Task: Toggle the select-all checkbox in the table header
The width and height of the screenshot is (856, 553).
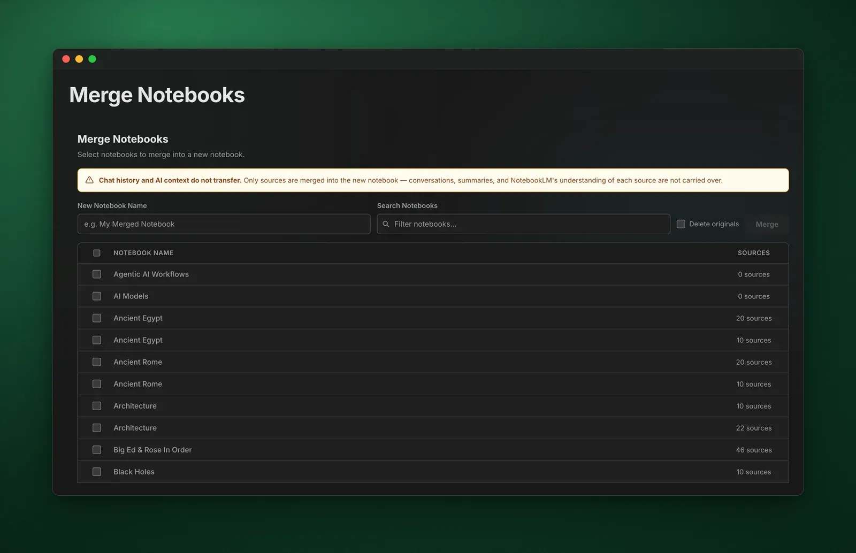Action: coord(97,253)
